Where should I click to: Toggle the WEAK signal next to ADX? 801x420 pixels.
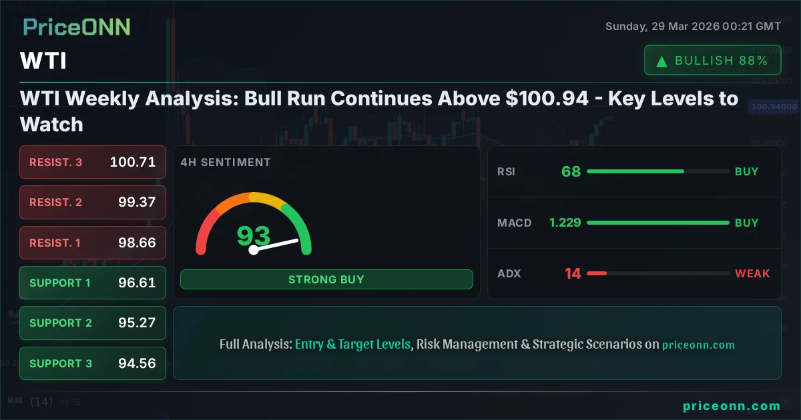pyautogui.click(x=752, y=273)
